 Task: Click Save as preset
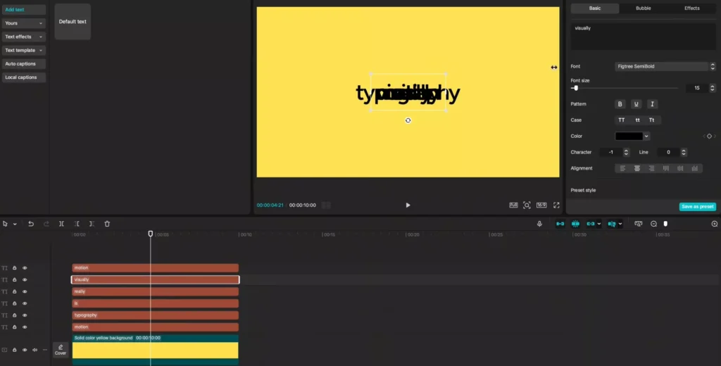697,206
